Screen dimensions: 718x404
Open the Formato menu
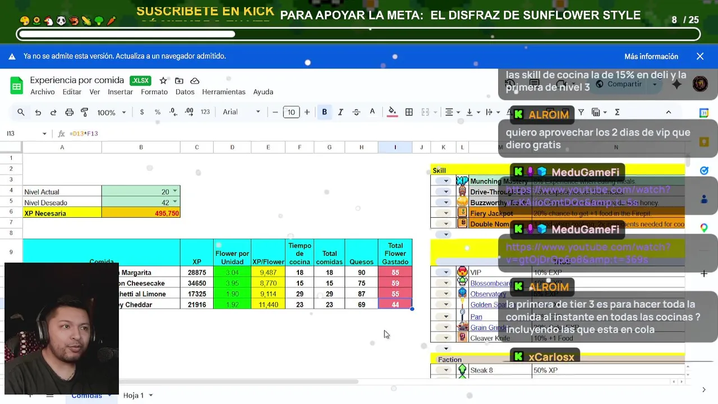(154, 92)
